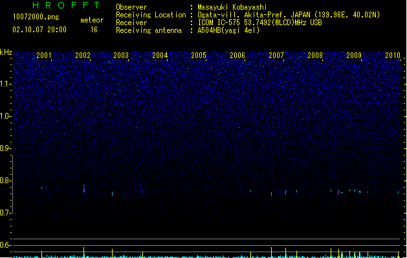The height and width of the screenshot is (258, 407).
Task: Select observer name Masayuki Kobayashi
Action: 232,7
